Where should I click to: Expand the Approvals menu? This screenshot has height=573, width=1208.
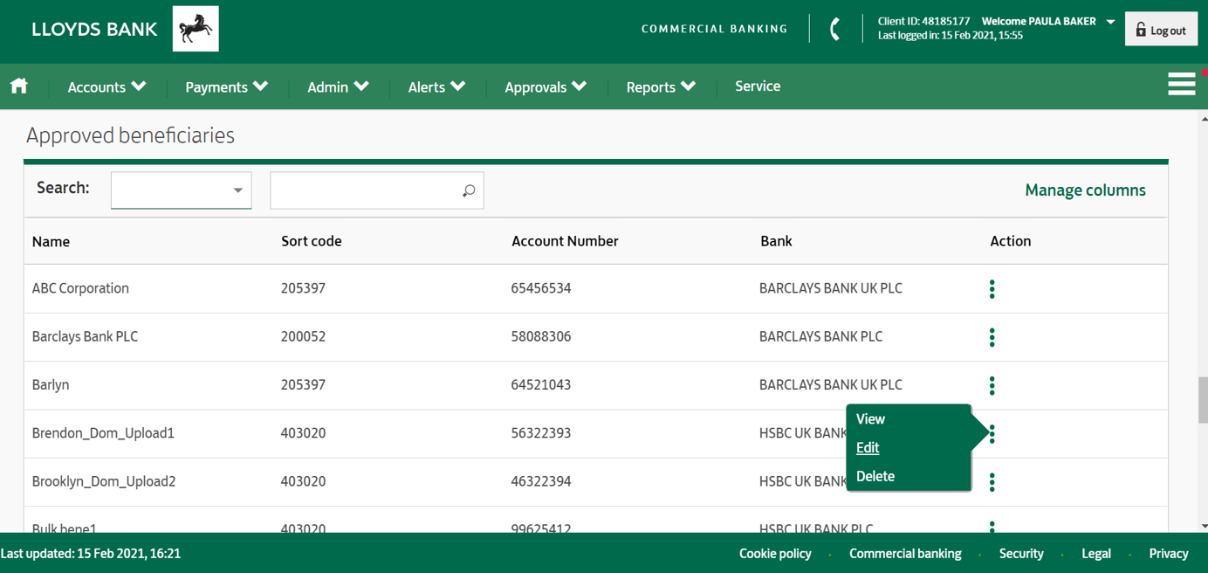tap(546, 86)
